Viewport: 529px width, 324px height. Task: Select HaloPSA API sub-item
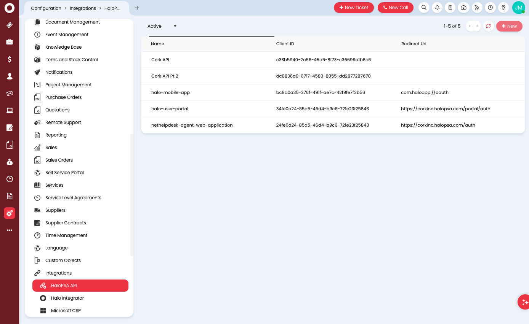coord(80,286)
